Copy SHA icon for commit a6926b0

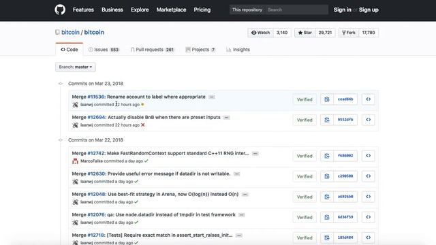point(327,197)
